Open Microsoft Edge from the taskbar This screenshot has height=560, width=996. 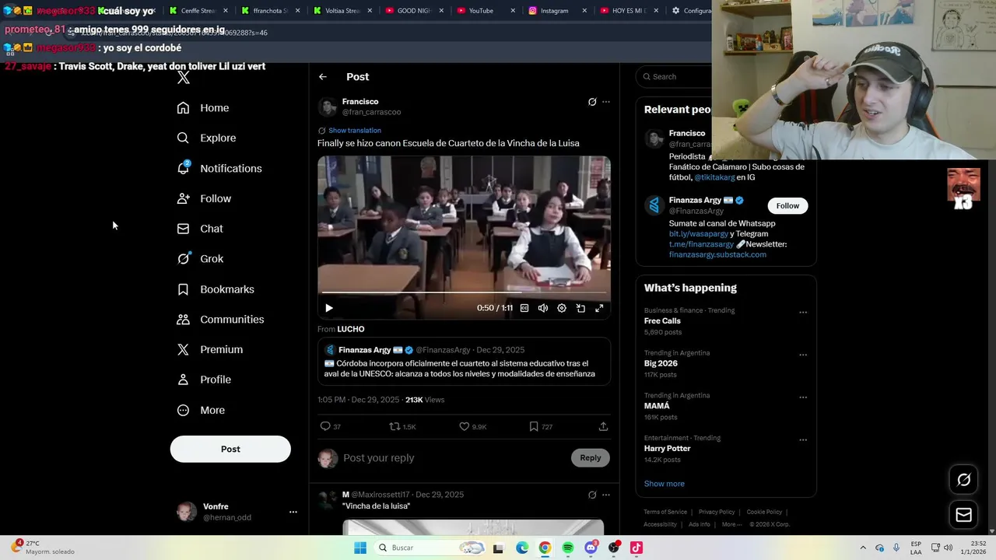[522, 548]
